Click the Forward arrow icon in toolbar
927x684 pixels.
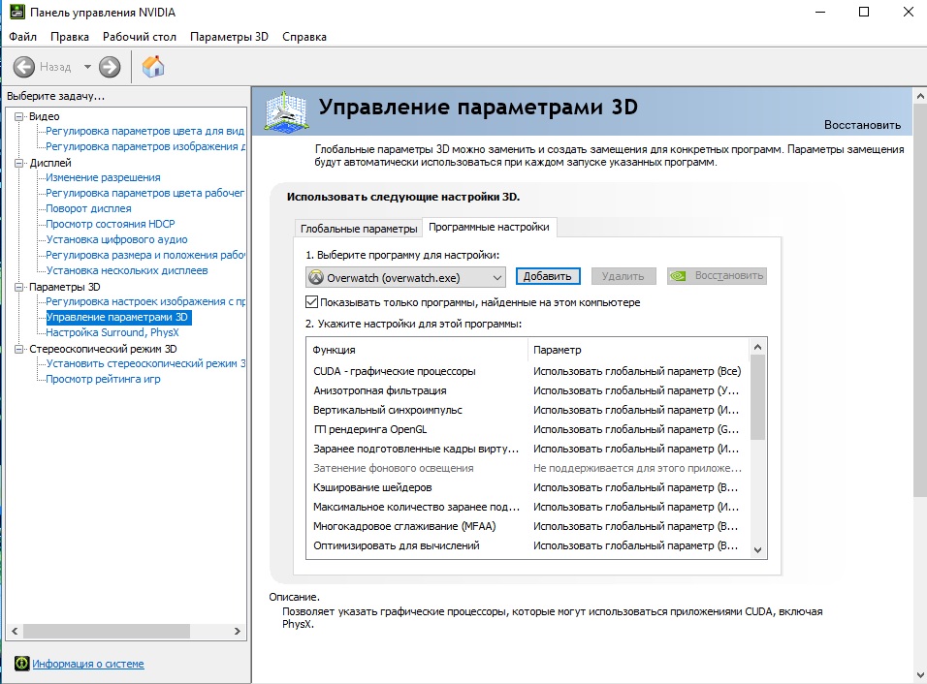click(110, 67)
